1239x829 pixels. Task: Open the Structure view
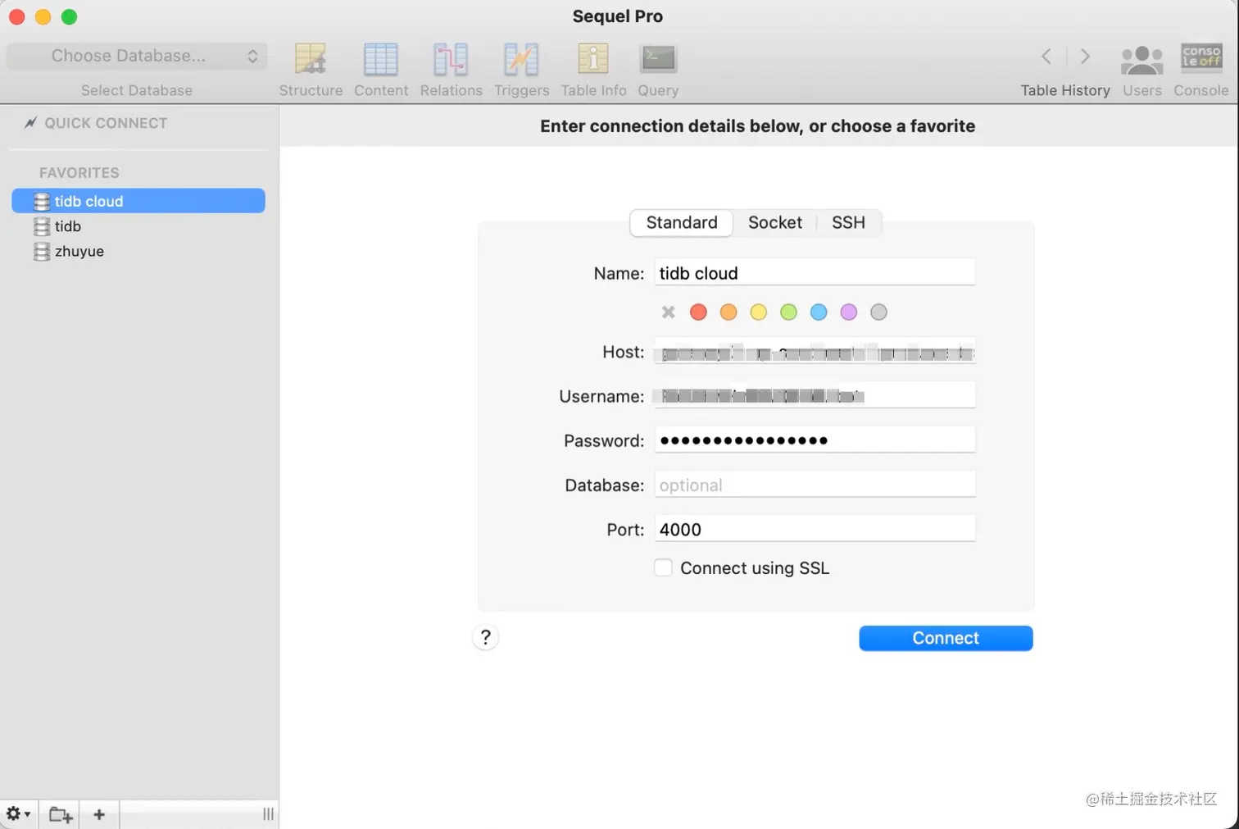[x=311, y=70]
